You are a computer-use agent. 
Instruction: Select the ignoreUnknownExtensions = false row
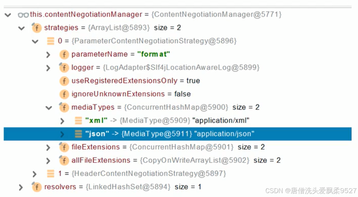pos(177,94)
